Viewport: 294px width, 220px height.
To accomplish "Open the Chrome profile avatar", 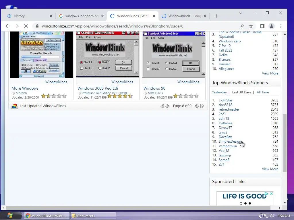I will (x=272, y=26).
